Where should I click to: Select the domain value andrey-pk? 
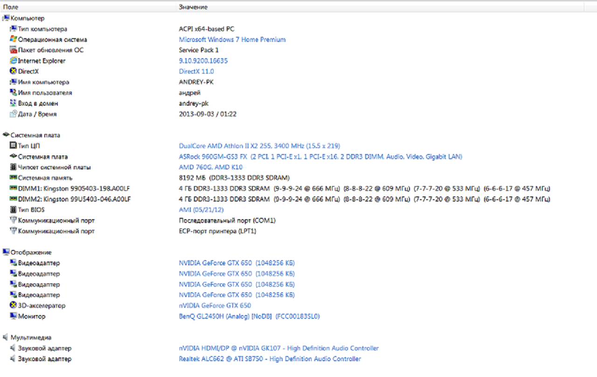194,103
